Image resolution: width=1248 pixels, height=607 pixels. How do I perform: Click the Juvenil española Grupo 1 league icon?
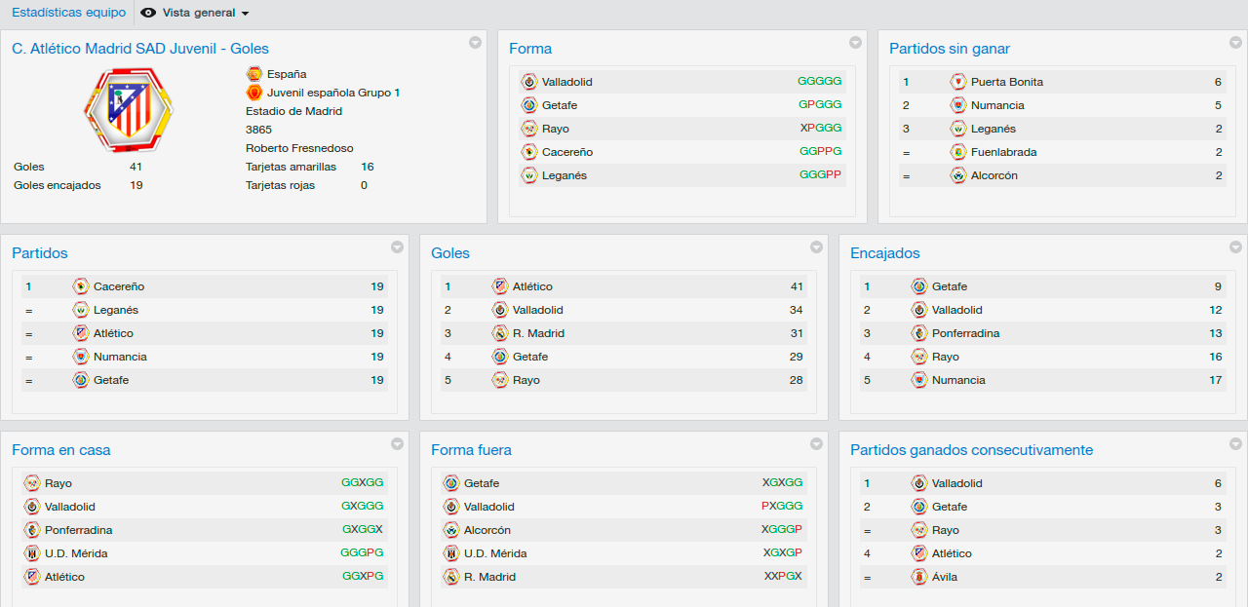pyautogui.click(x=254, y=93)
